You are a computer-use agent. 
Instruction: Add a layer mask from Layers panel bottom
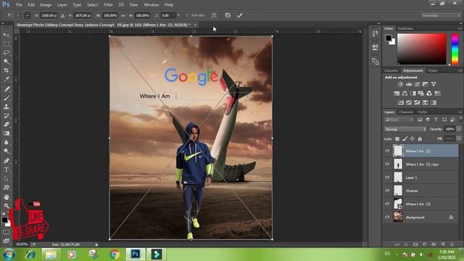415,244
